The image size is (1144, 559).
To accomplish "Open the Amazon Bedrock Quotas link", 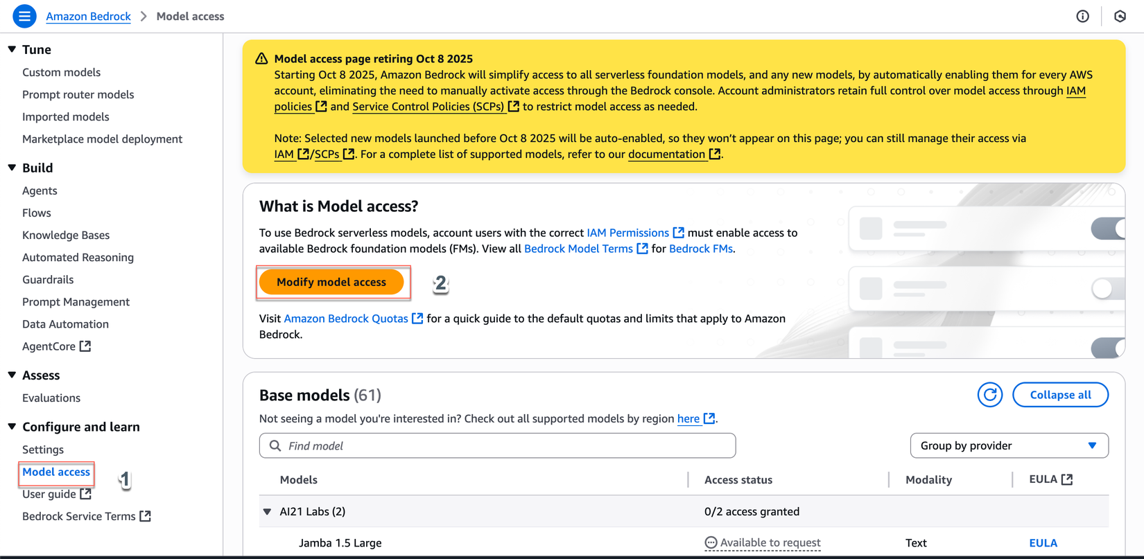I will 346,319.
